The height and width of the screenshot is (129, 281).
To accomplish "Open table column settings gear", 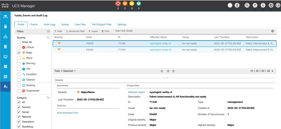I will (x=272, y=31).
